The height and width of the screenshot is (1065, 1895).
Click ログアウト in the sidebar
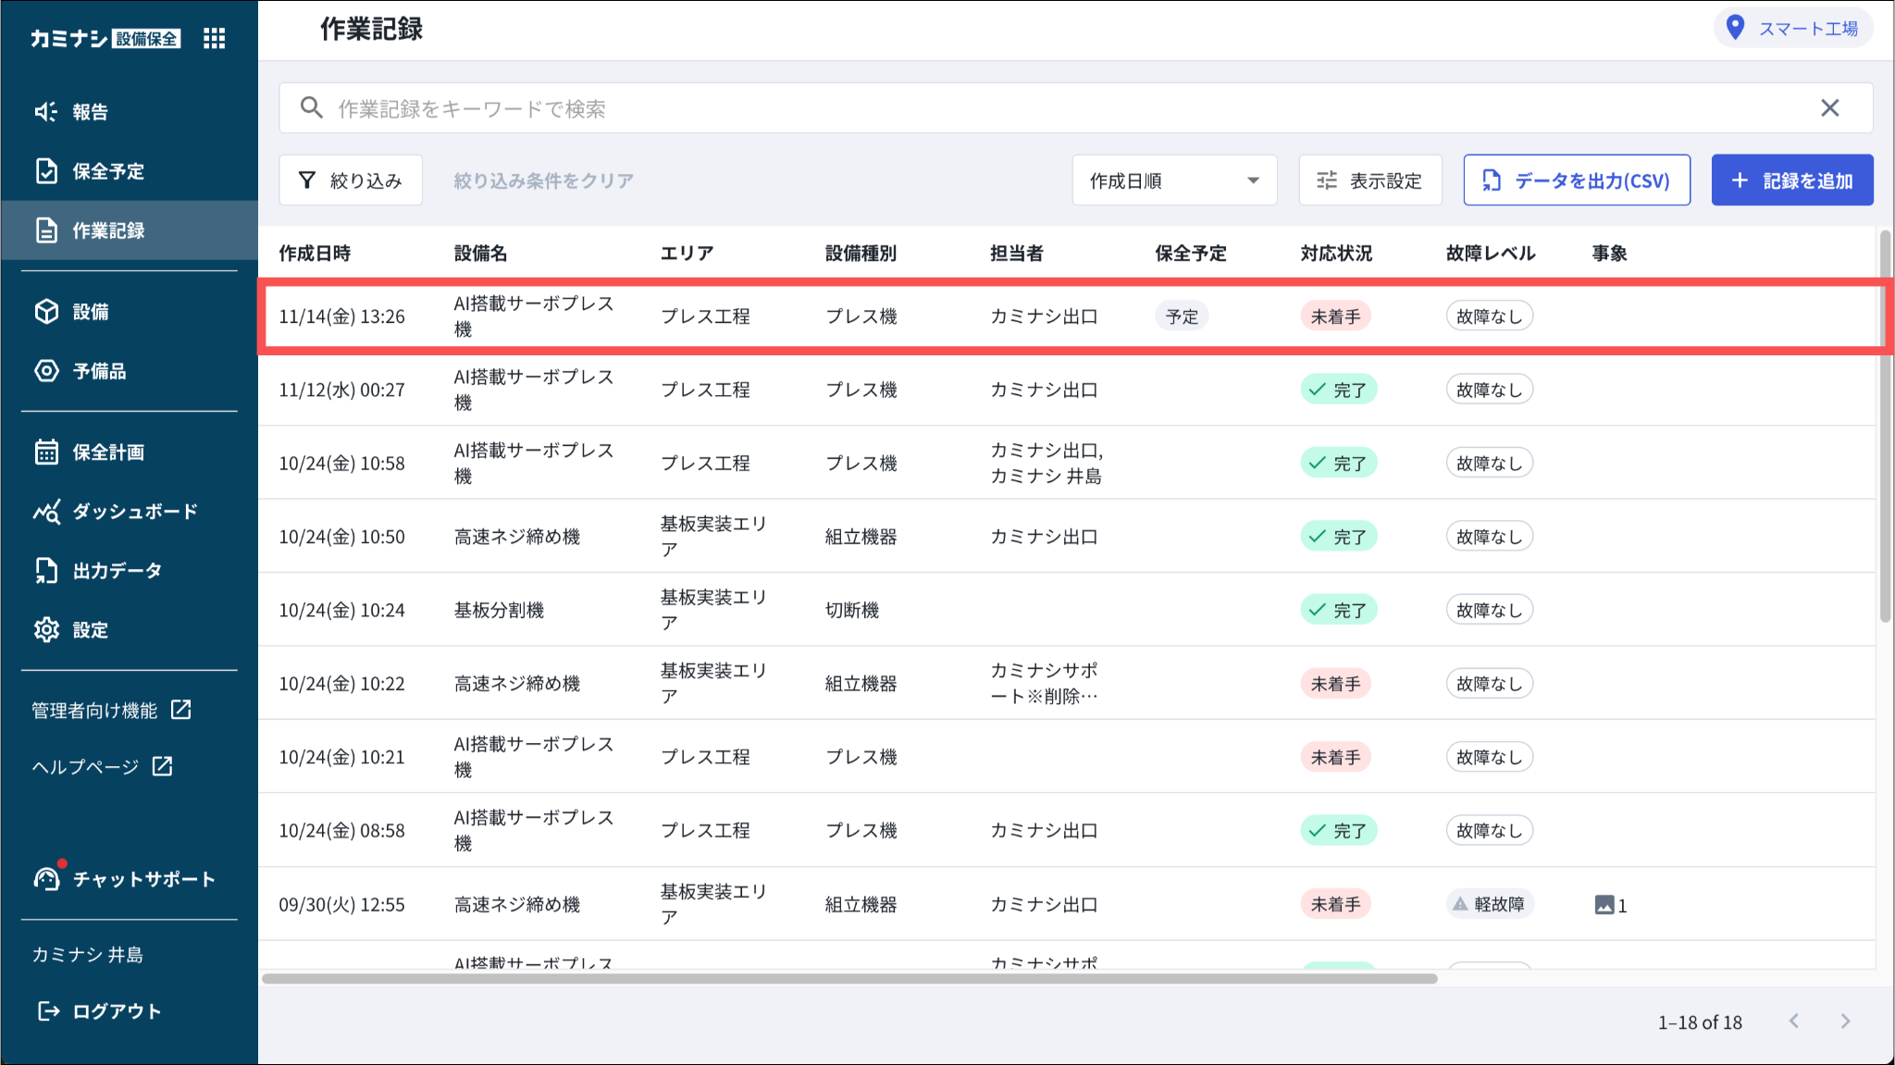click(x=116, y=1011)
